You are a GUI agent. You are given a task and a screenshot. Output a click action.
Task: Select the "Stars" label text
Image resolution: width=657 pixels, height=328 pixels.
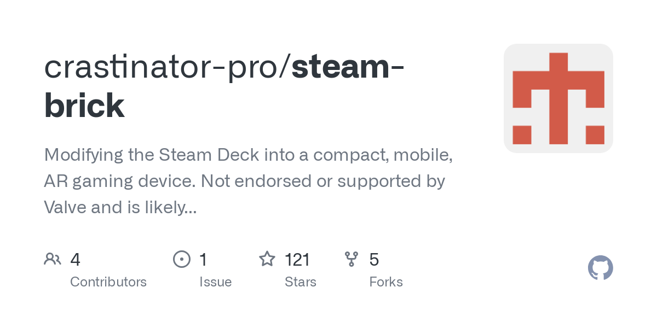point(300,282)
